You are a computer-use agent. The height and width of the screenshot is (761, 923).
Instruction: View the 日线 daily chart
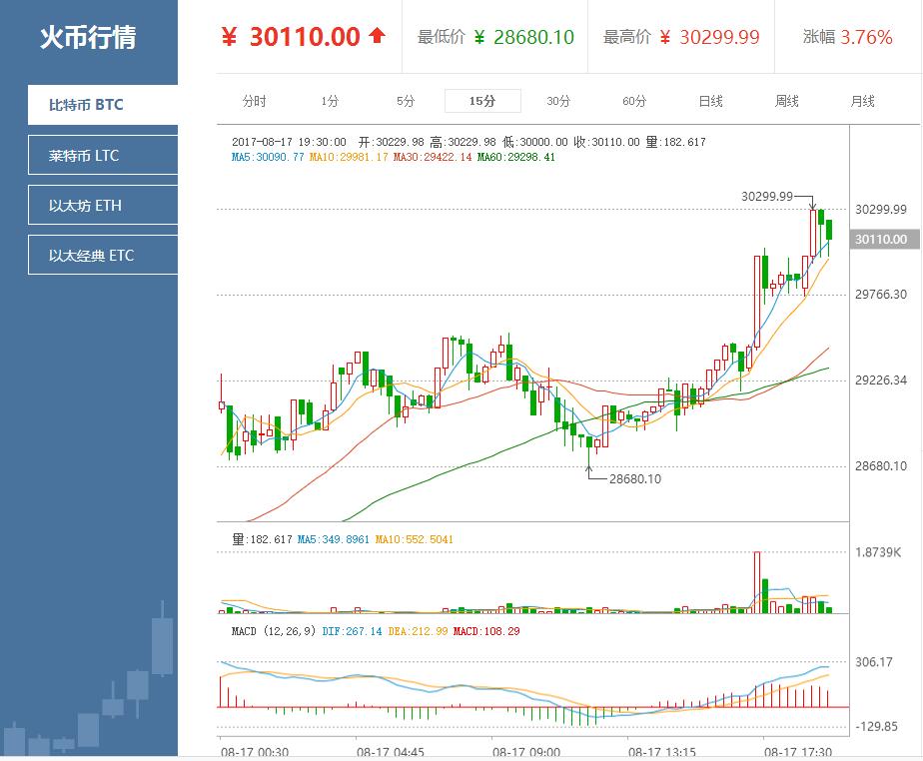[710, 101]
